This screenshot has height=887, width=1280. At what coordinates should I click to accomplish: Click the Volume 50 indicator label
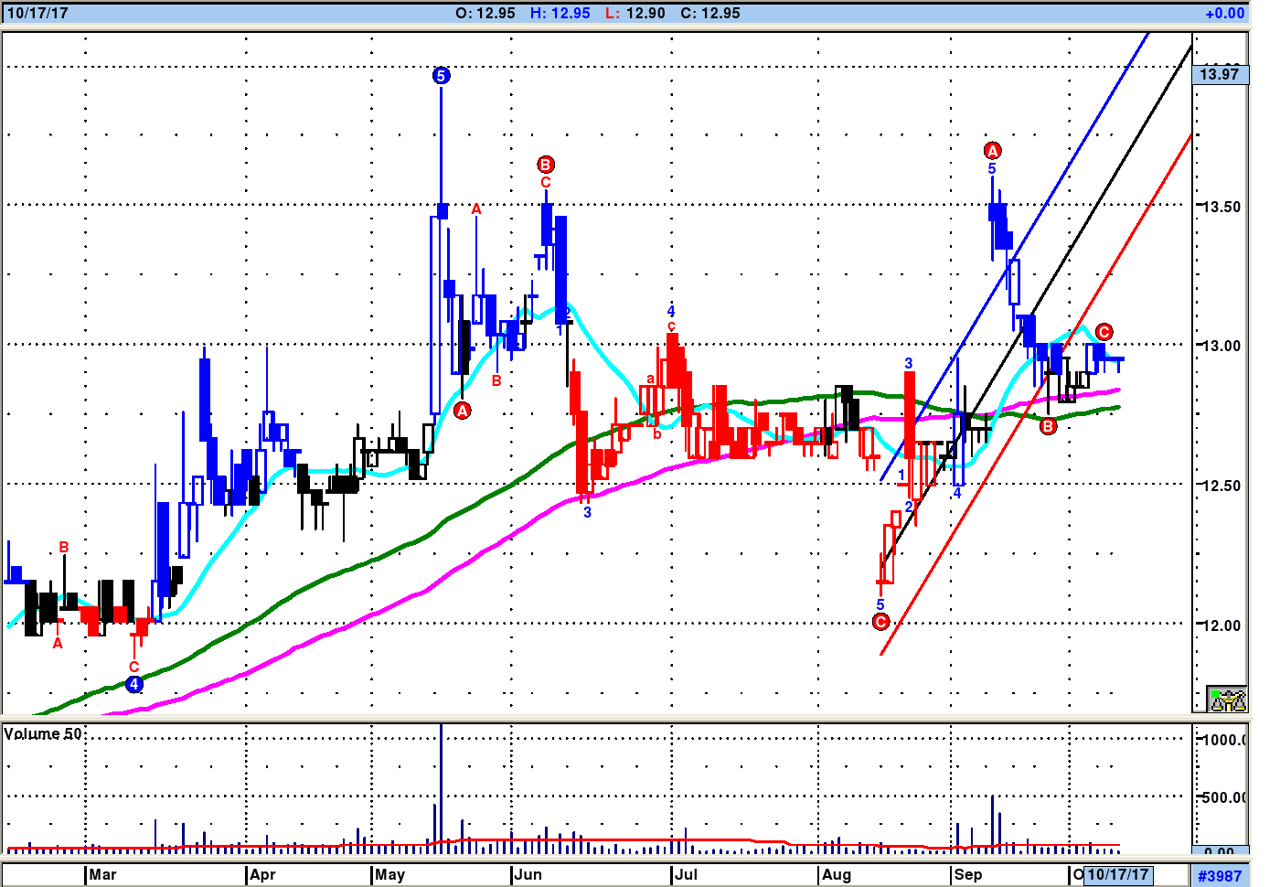43,733
